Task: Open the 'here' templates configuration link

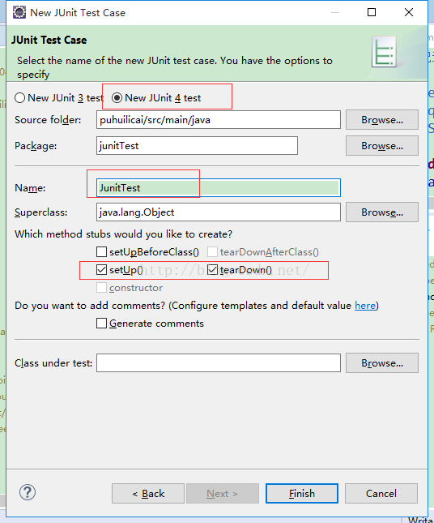Action: pyautogui.click(x=365, y=306)
